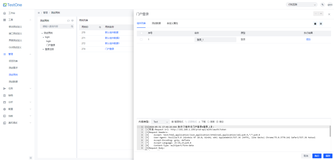Viewport: 334px width, 160px height.
Task: Open the 行知互联 project dropdown
Action: [302, 5]
